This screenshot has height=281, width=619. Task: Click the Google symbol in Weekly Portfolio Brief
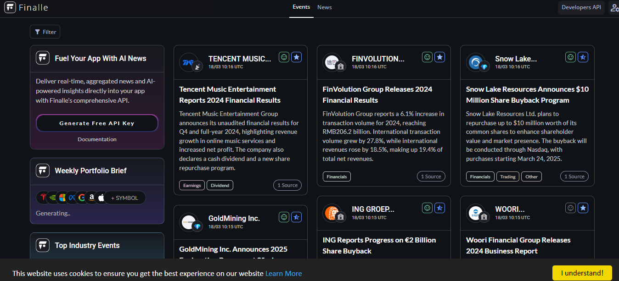coord(82,198)
